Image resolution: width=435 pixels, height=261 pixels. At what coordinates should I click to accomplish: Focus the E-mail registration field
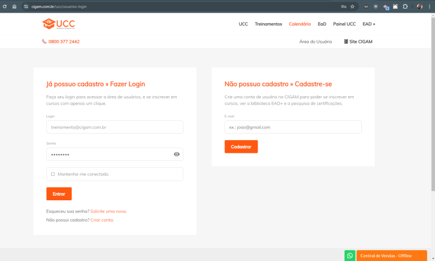coord(293,127)
